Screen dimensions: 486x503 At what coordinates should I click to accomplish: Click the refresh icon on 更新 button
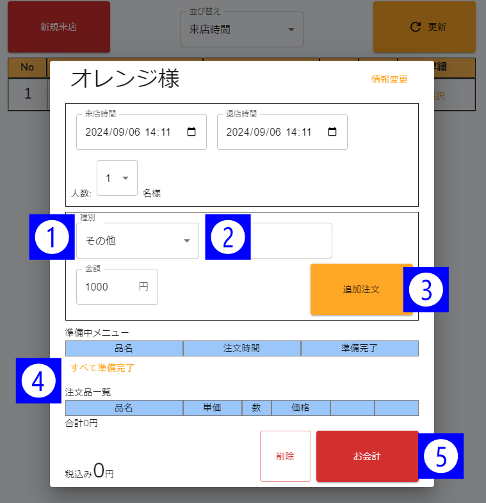(416, 27)
